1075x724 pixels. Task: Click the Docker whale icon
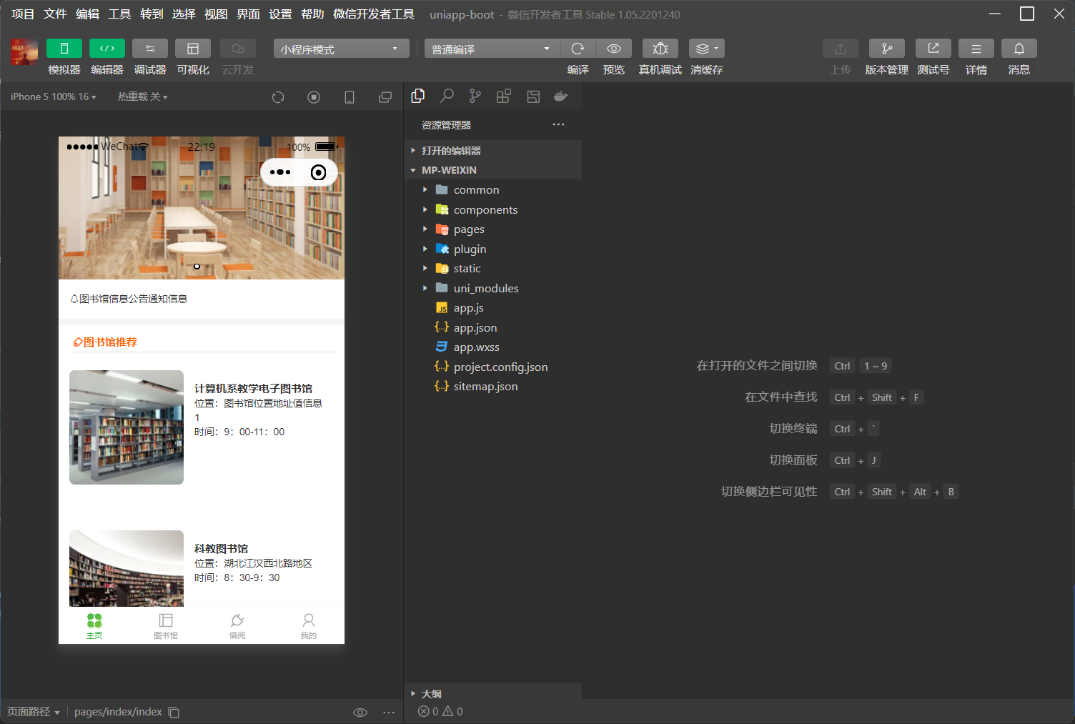[x=561, y=96]
